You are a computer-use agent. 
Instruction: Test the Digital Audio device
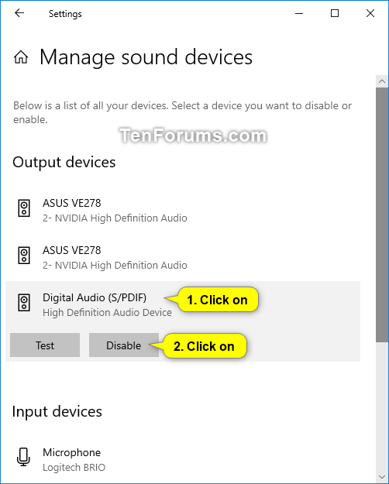(x=45, y=345)
